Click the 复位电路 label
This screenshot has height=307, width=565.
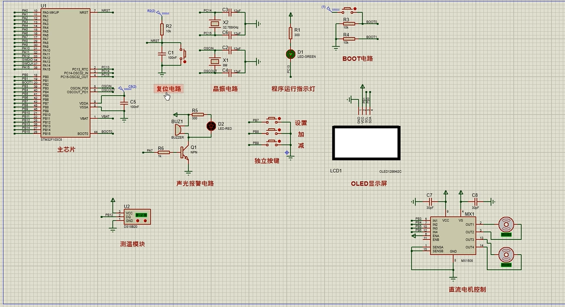[169, 89]
